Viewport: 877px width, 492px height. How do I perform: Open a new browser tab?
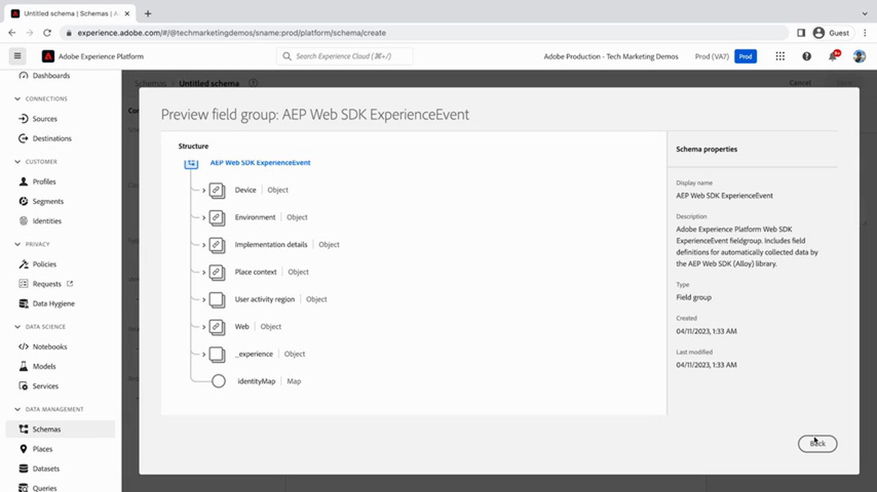(148, 13)
